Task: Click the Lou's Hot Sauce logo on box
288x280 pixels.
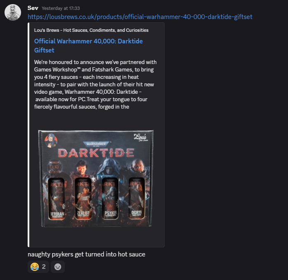Action: [141, 138]
